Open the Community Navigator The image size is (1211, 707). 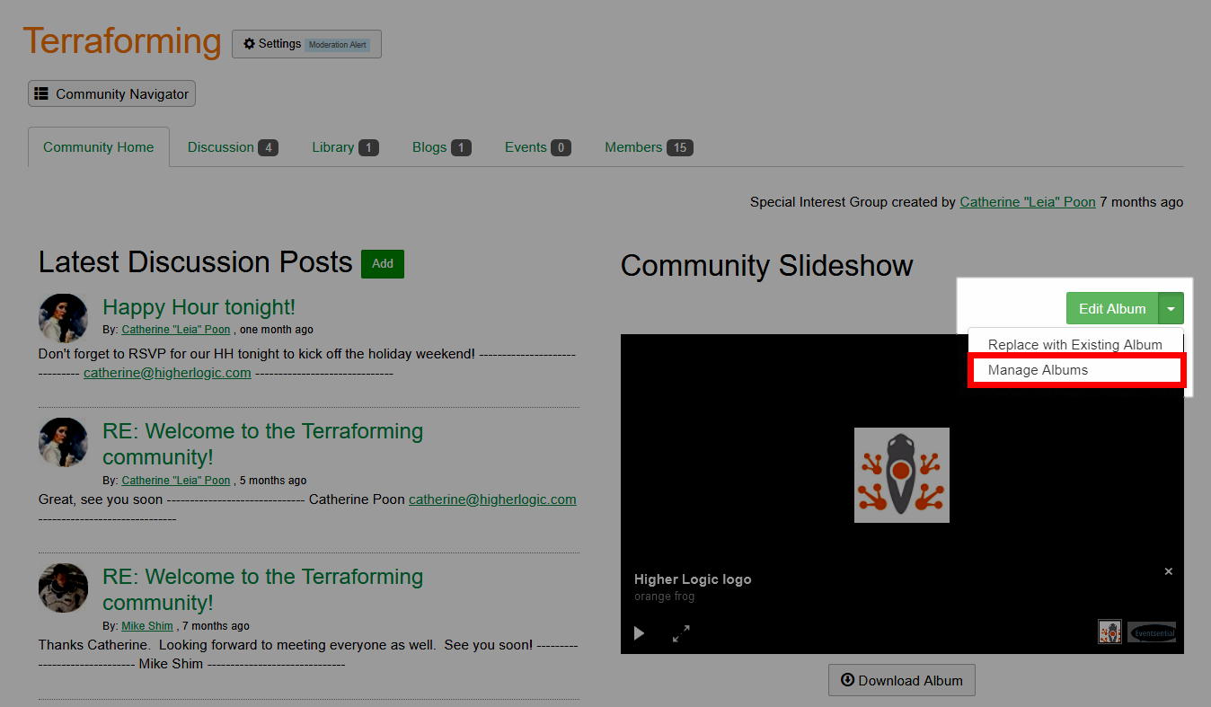[111, 93]
